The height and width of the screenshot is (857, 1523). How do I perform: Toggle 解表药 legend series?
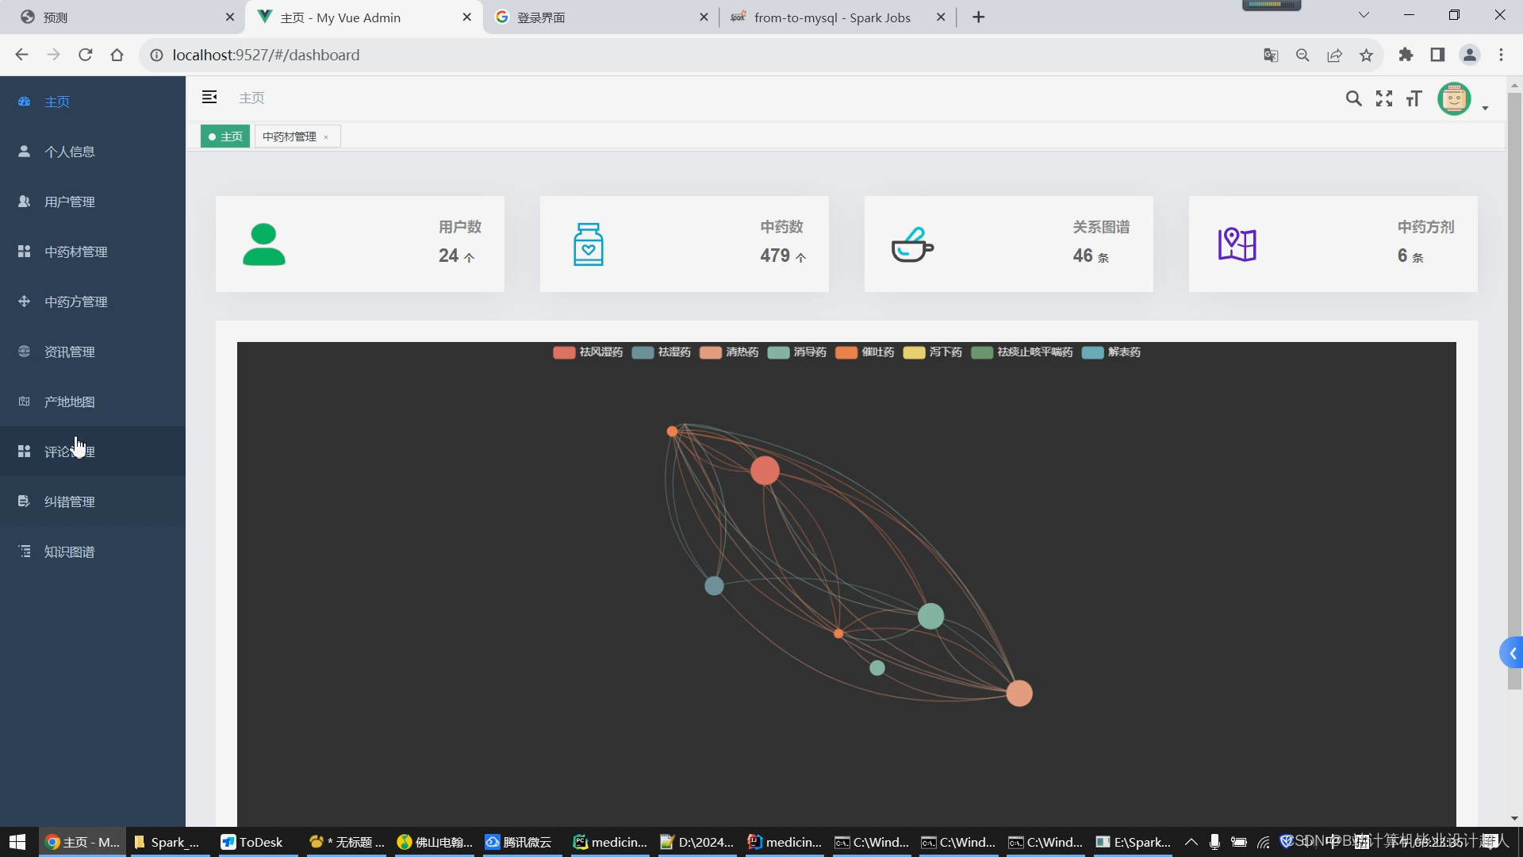coord(1111,352)
